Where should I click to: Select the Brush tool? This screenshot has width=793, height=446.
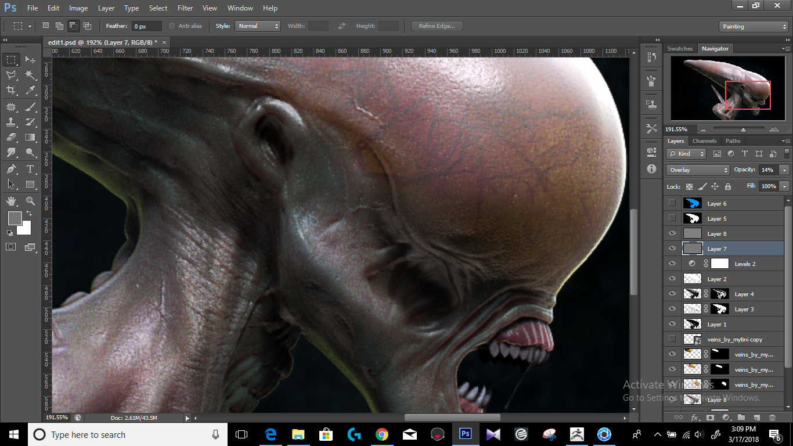(30, 107)
